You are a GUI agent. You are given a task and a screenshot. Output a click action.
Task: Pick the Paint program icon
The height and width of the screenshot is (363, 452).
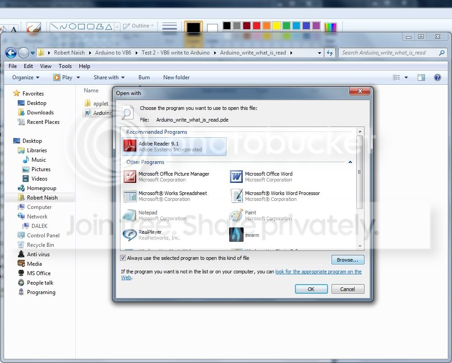(x=236, y=215)
